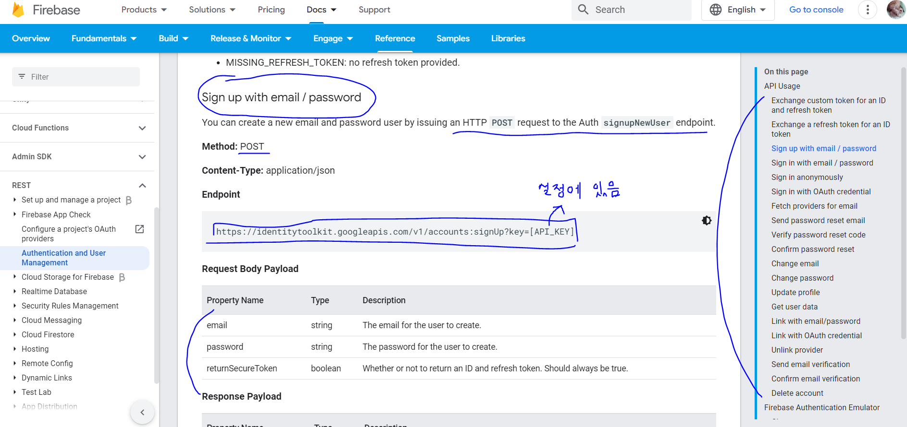Switch to Reference tab
907x427 pixels.
click(x=395, y=38)
